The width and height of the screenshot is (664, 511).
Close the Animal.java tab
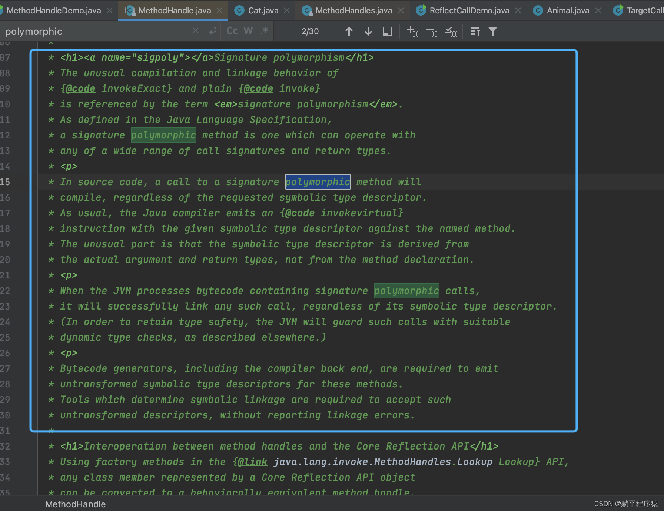[598, 10]
